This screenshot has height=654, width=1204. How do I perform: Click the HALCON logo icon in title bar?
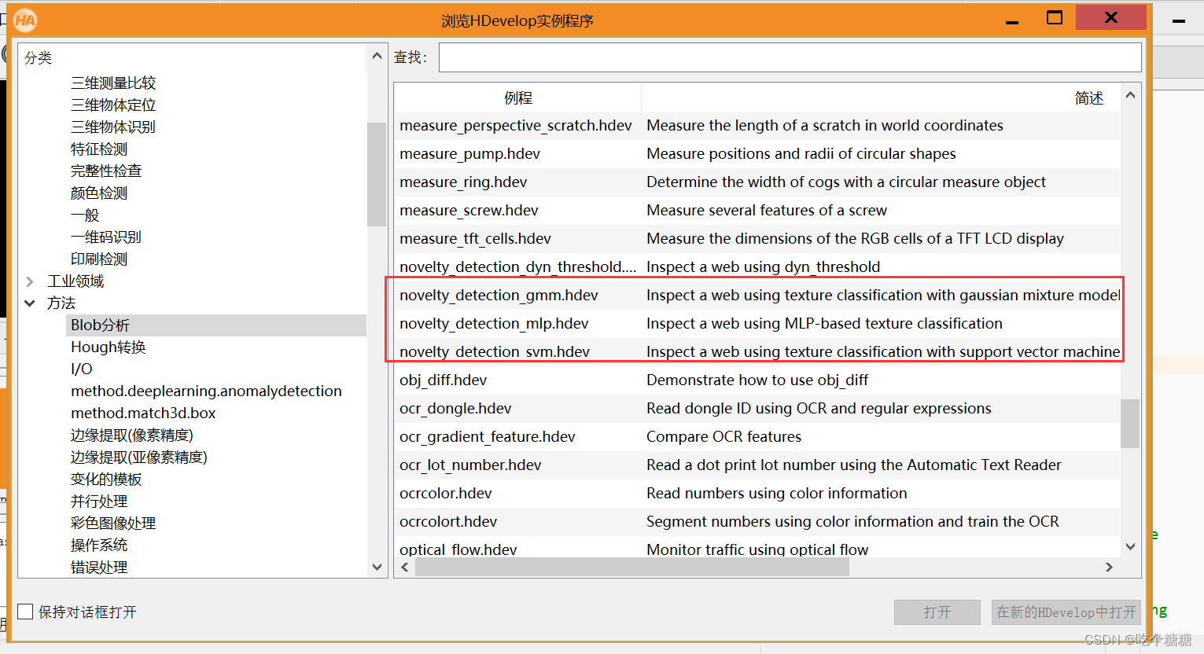click(x=25, y=20)
